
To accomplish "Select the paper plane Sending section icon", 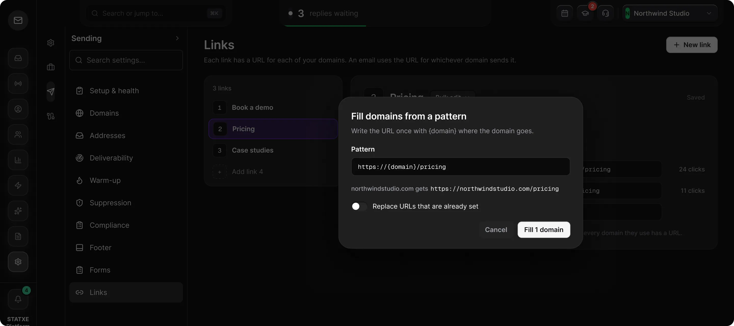I will coord(51,92).
